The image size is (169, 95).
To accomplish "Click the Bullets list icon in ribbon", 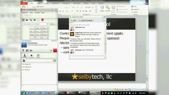I will [x=77, y=8].
